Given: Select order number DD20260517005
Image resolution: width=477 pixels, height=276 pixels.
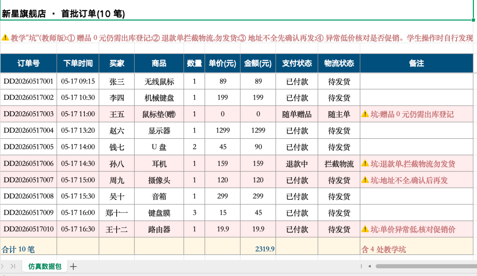Looking at the screenshot, I should [29, 147].
